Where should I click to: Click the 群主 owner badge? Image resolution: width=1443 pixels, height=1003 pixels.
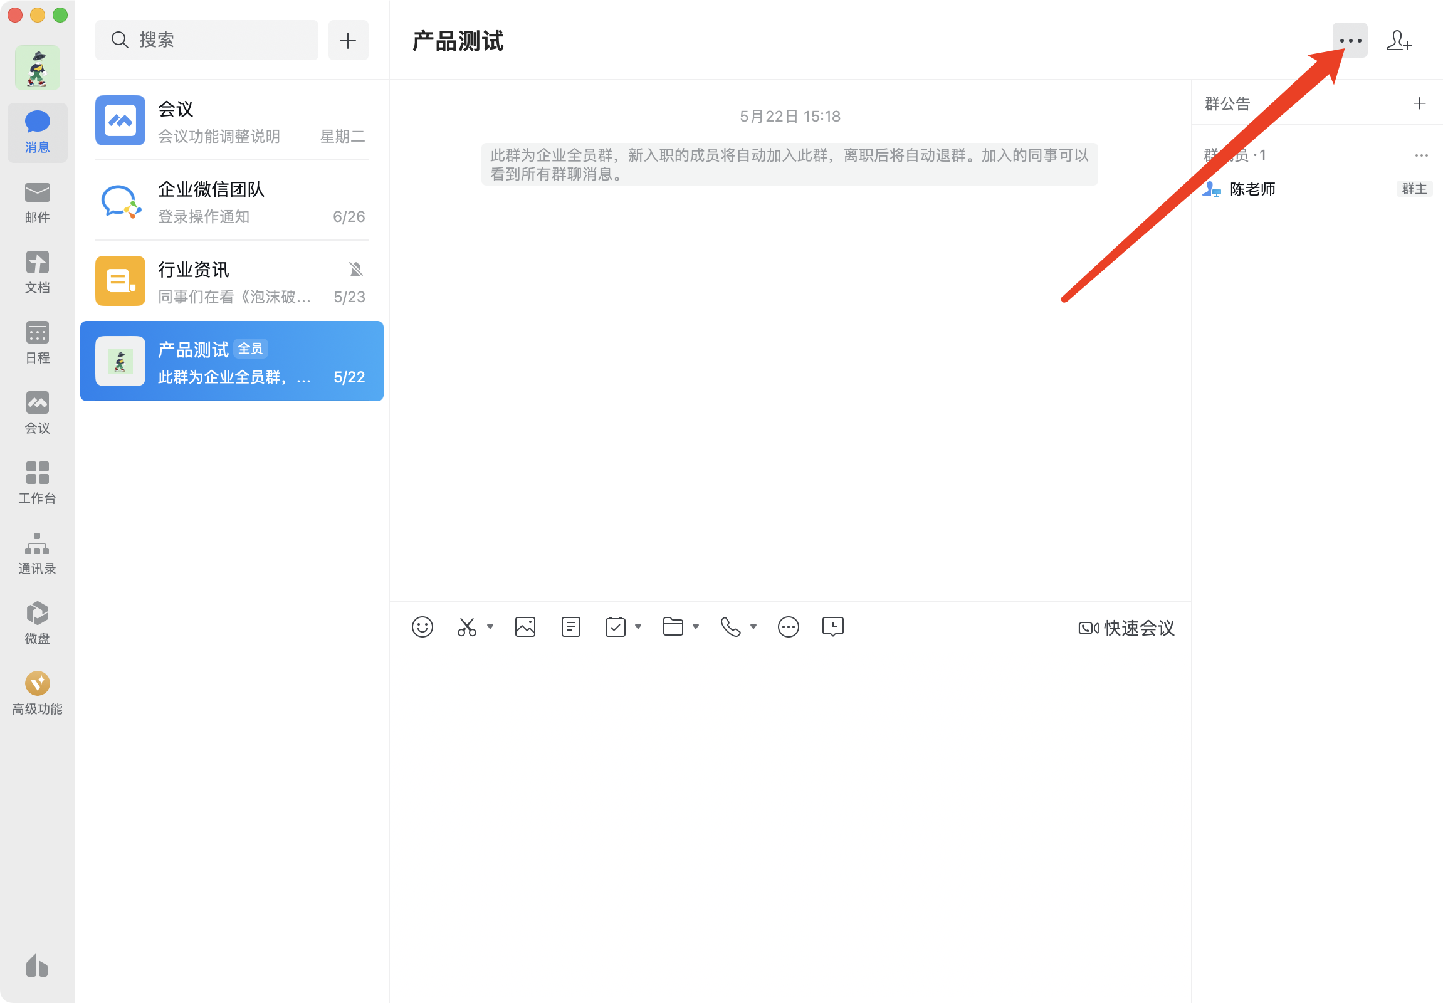tap(1414, 189)
